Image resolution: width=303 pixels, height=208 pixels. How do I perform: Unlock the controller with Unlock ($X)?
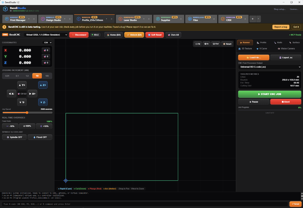[134, 35]
